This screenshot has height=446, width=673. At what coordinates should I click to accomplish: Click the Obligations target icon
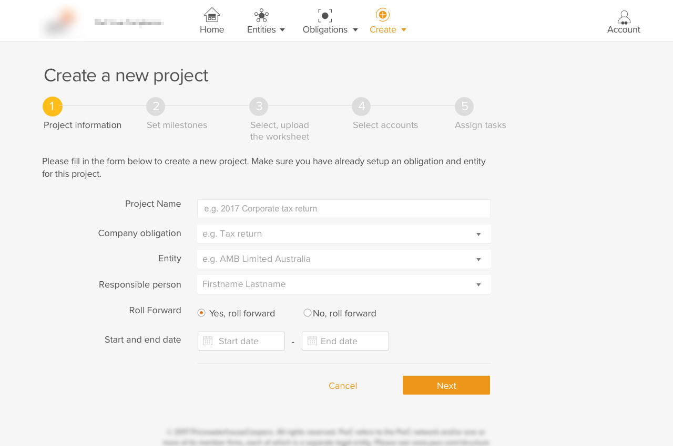pyautogui.click(x=325, y=15)
